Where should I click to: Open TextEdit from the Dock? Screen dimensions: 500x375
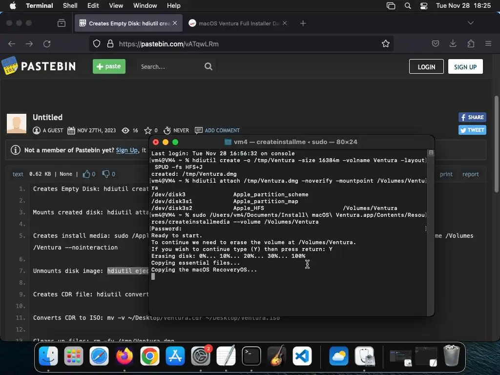[226, 356]
